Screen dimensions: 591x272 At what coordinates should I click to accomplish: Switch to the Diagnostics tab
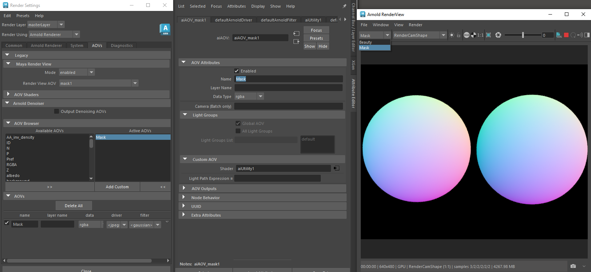click(122, 46)
